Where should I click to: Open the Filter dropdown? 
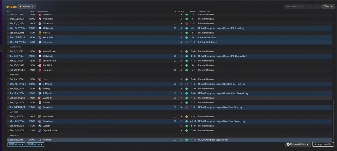click(x=328, y=6)
